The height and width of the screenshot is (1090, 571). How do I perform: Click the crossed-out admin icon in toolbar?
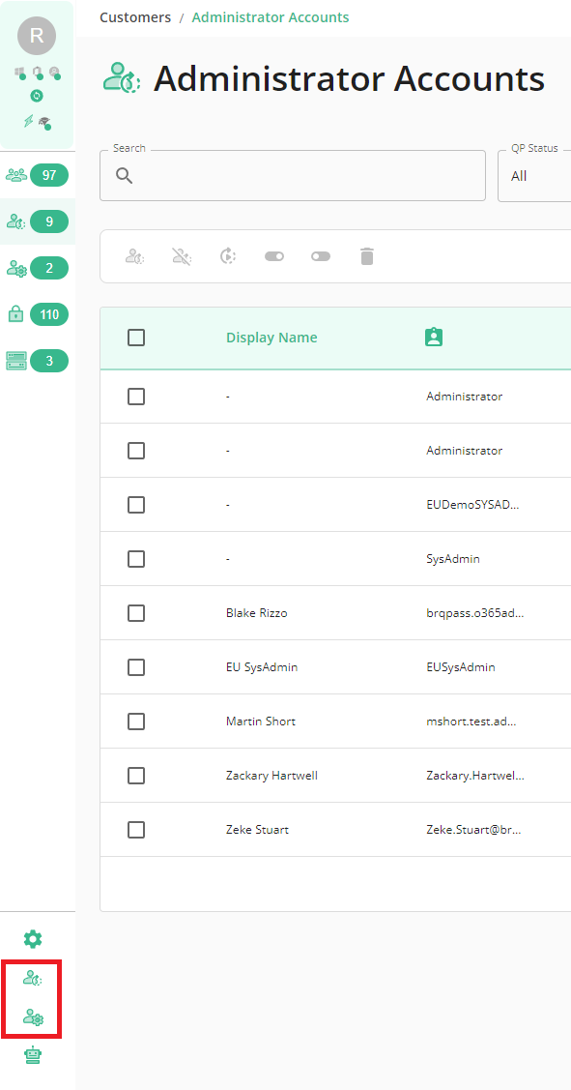pyautogui.click(x=182, y=256)
